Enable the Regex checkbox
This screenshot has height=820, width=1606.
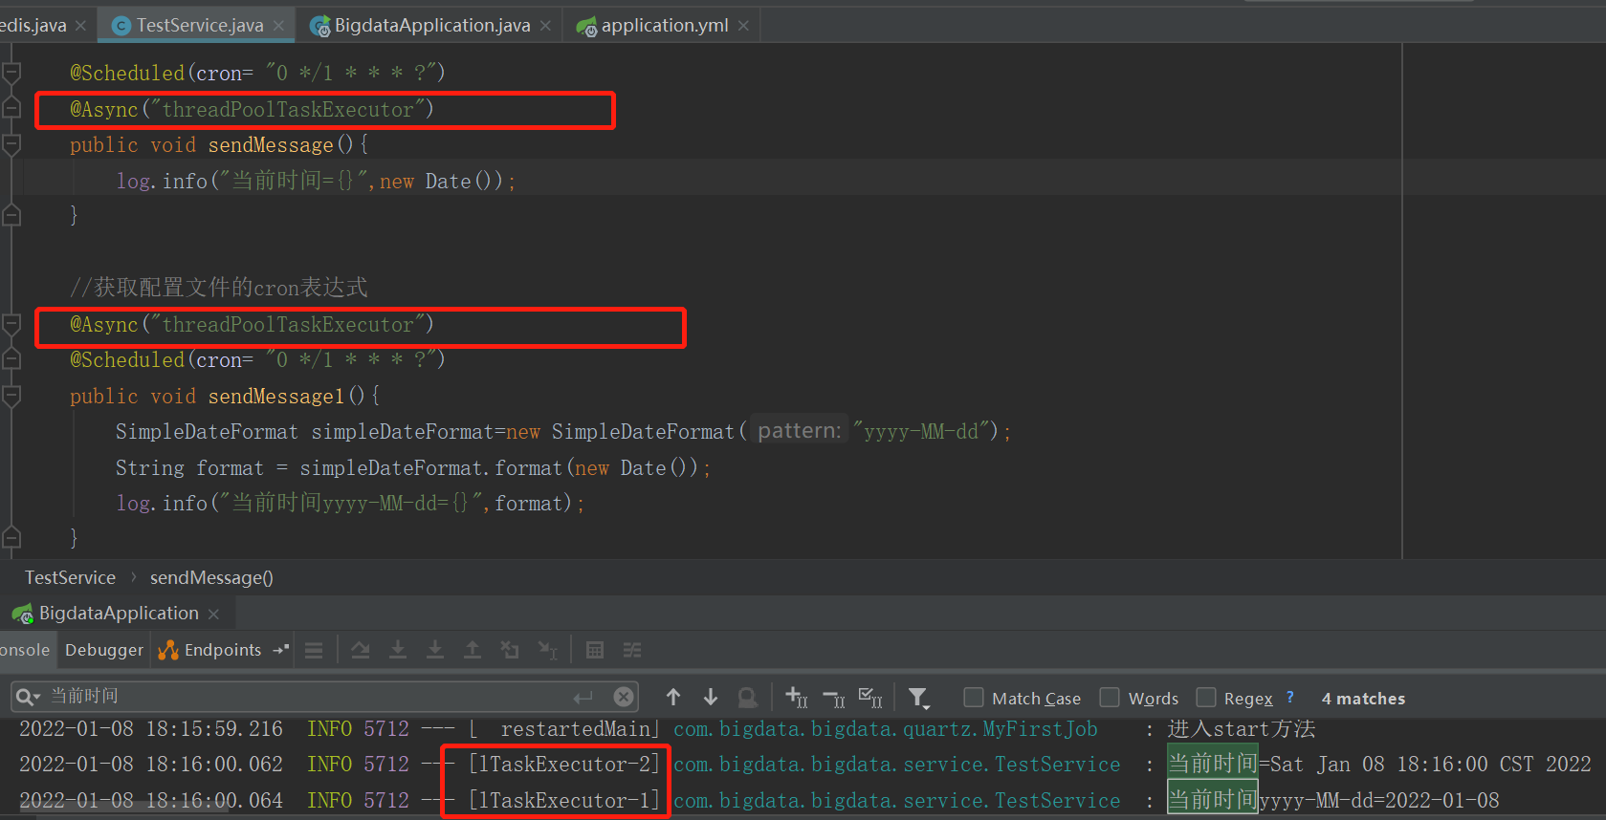[1206, 698]
